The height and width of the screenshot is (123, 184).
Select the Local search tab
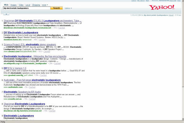coord(28,5)
